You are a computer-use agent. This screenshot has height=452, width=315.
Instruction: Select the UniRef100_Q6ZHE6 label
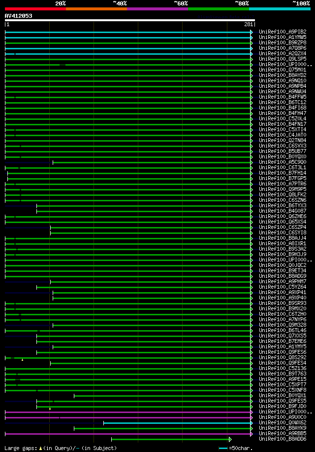click(283, 216)
